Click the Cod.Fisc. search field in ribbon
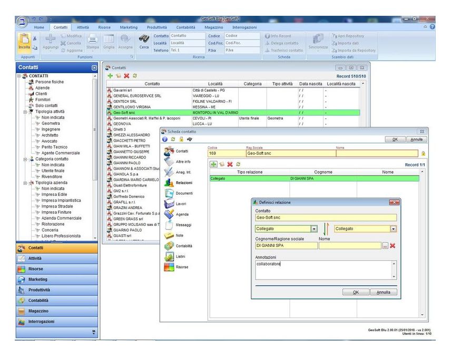 (x=242, y=43)
